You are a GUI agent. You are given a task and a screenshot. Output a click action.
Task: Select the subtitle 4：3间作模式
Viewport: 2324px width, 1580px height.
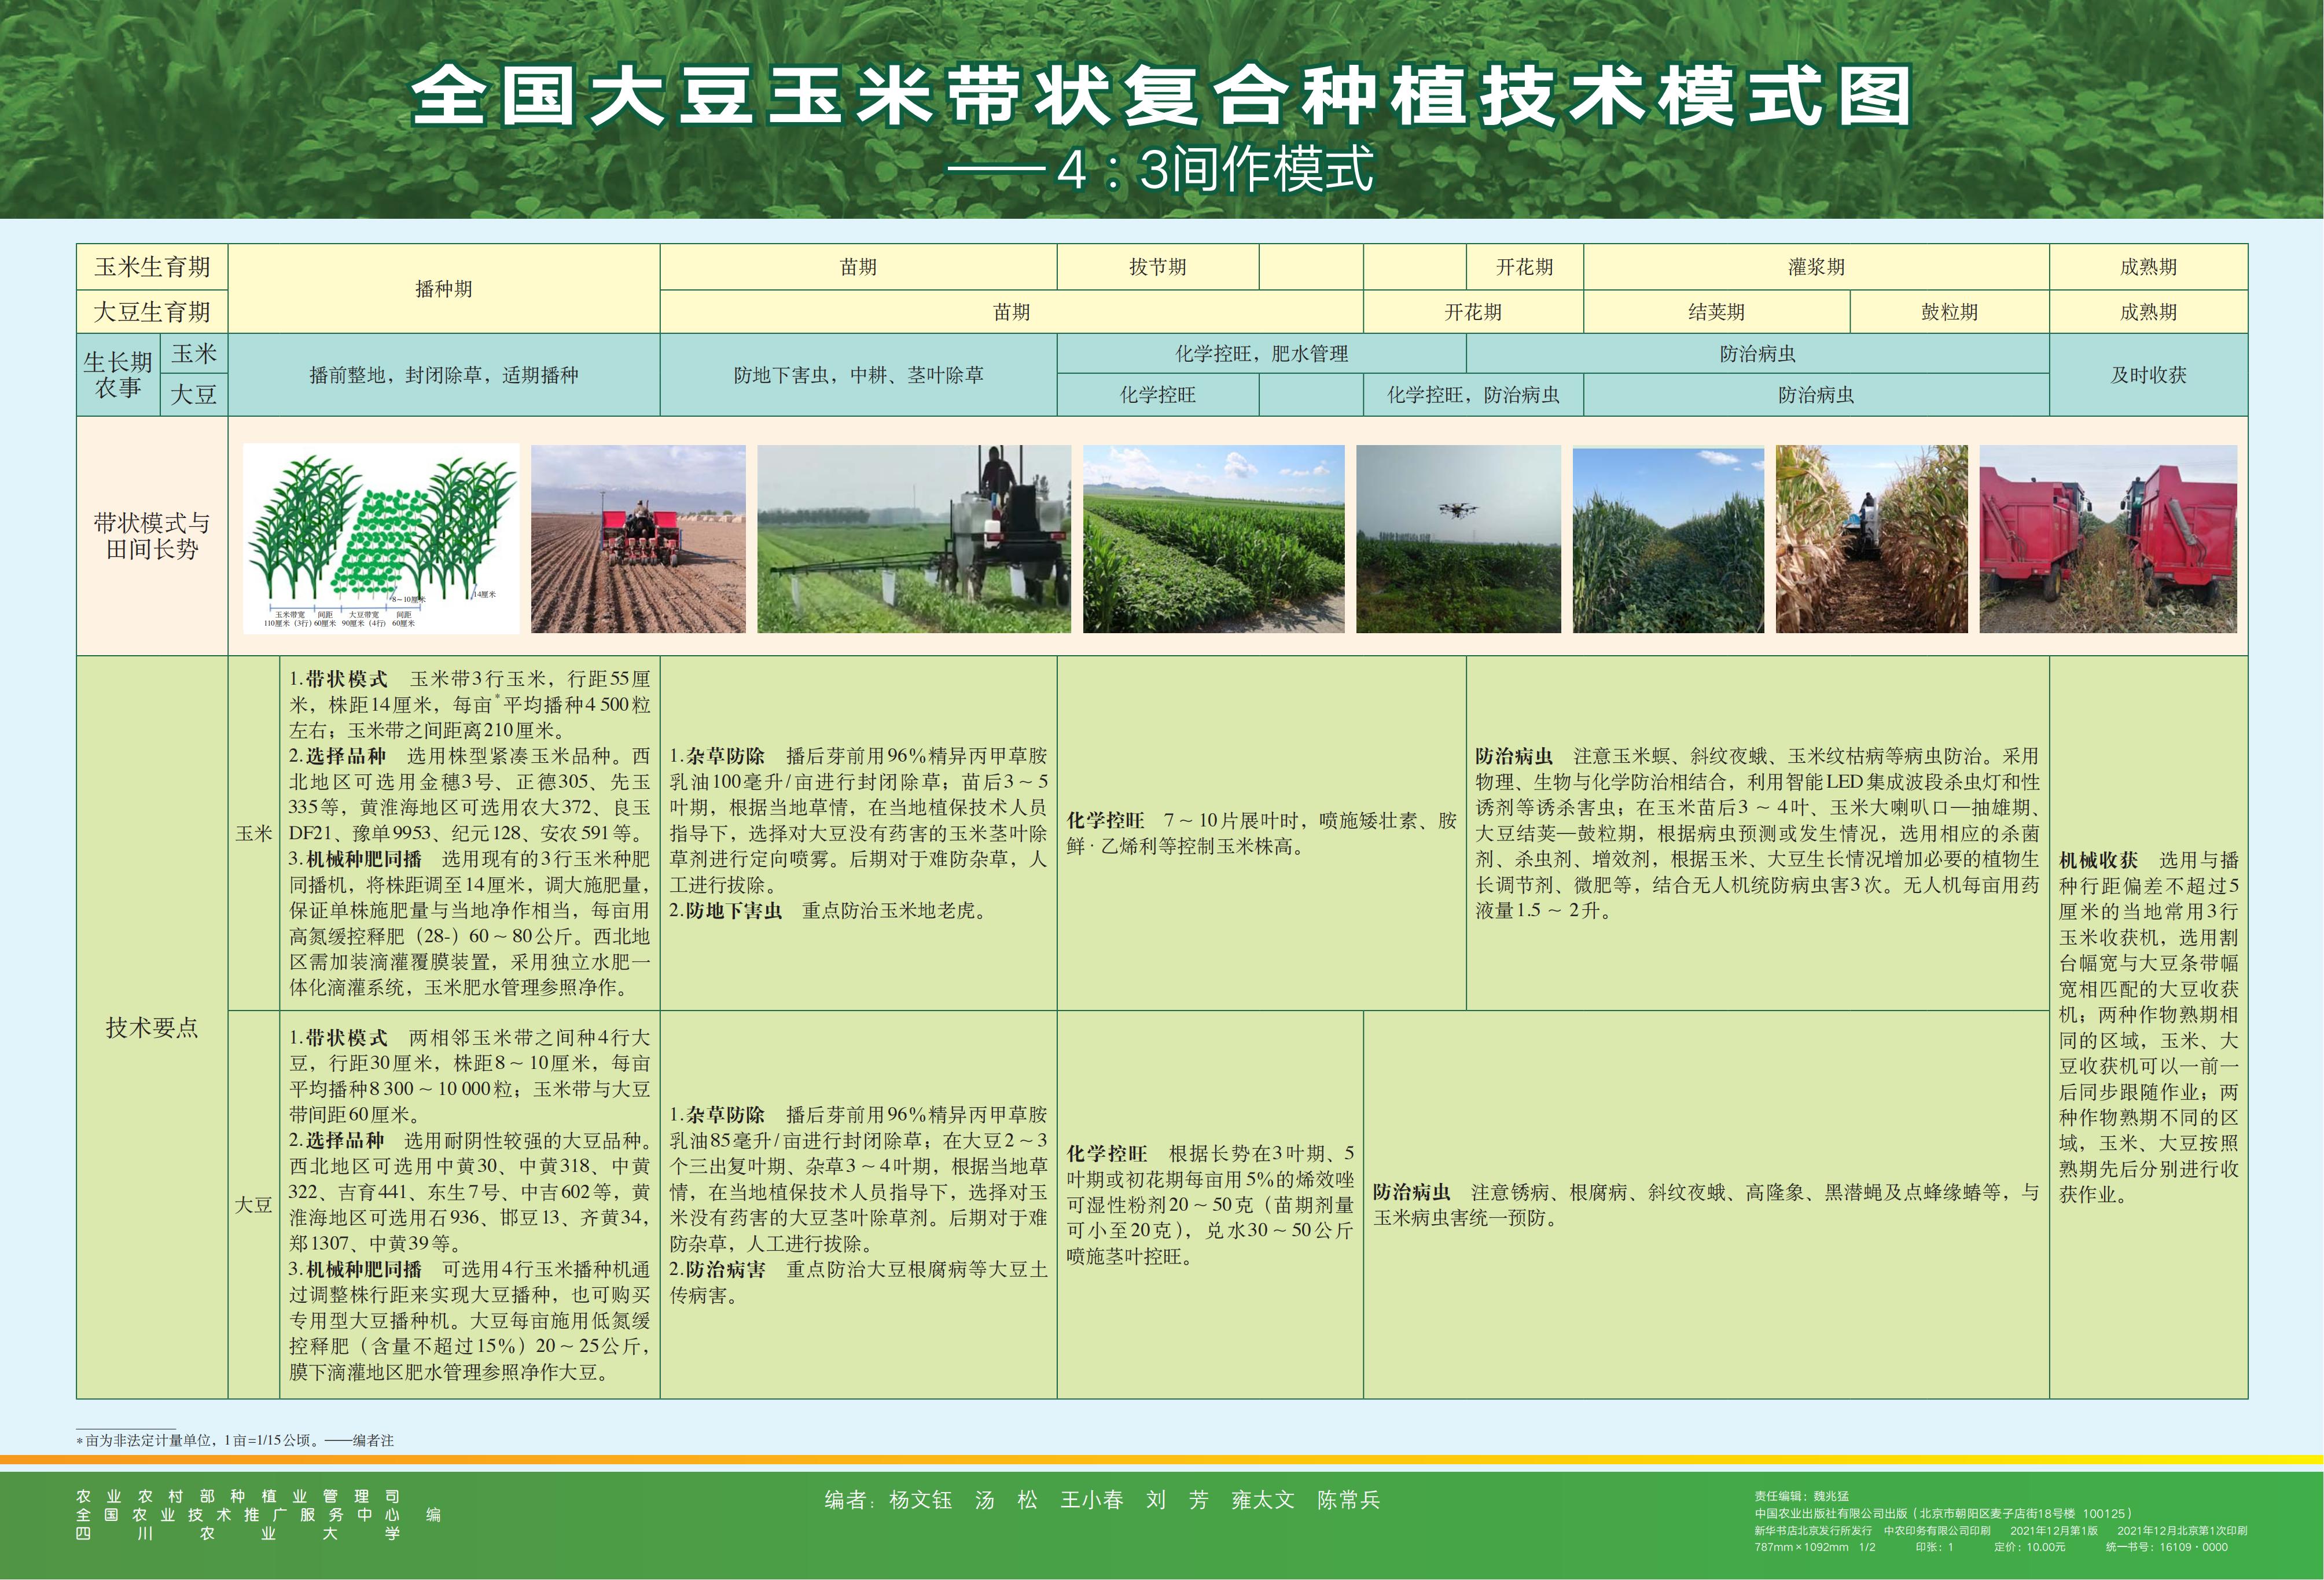(1215, 169)
